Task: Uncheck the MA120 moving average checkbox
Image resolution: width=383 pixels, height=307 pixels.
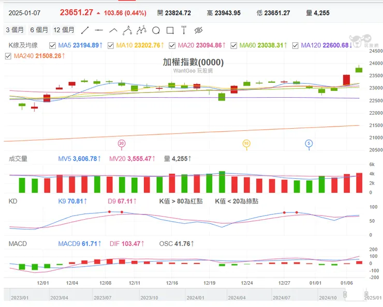Action: click(296, 45)
